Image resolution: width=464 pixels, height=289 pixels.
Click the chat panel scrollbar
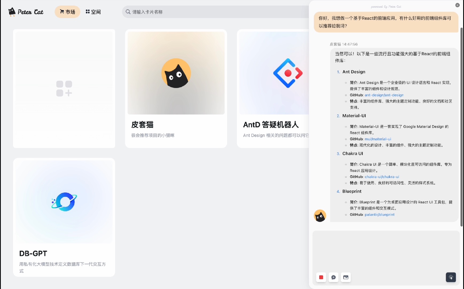[462, 127]
